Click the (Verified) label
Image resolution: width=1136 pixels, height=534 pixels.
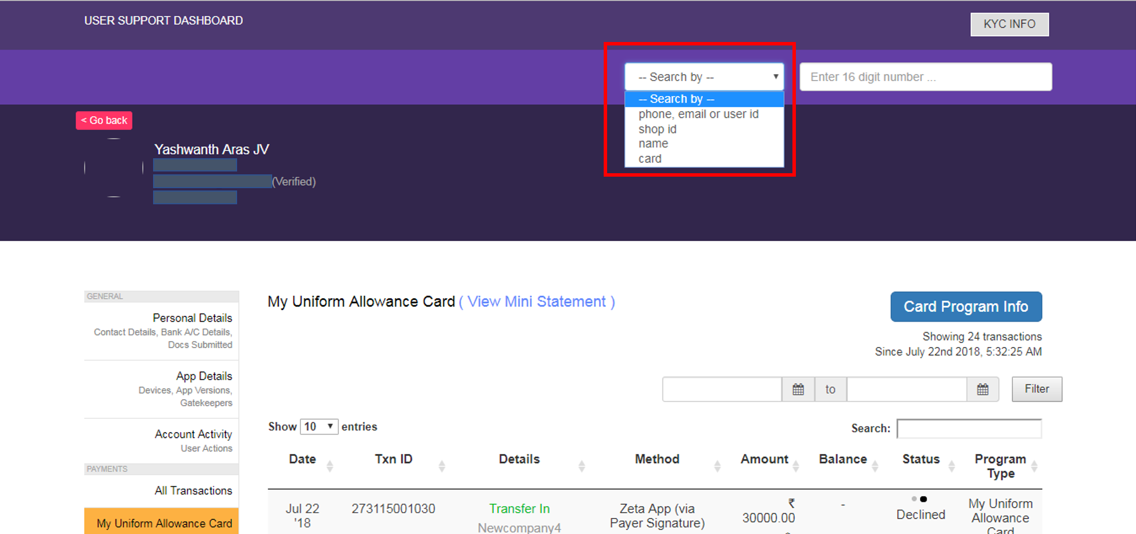point(294,182)
